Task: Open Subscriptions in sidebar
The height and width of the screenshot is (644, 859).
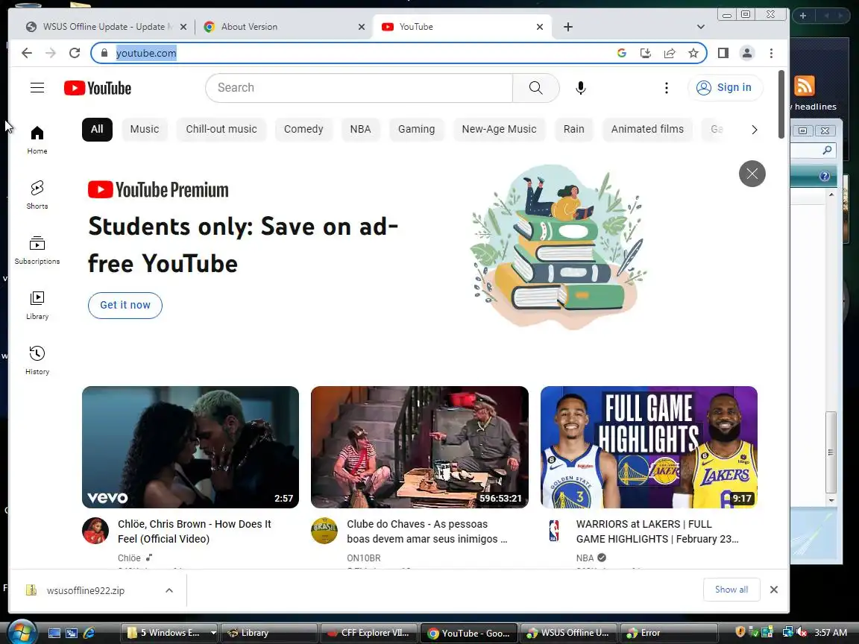Action: pyautogui.click(x=37, y=250)
